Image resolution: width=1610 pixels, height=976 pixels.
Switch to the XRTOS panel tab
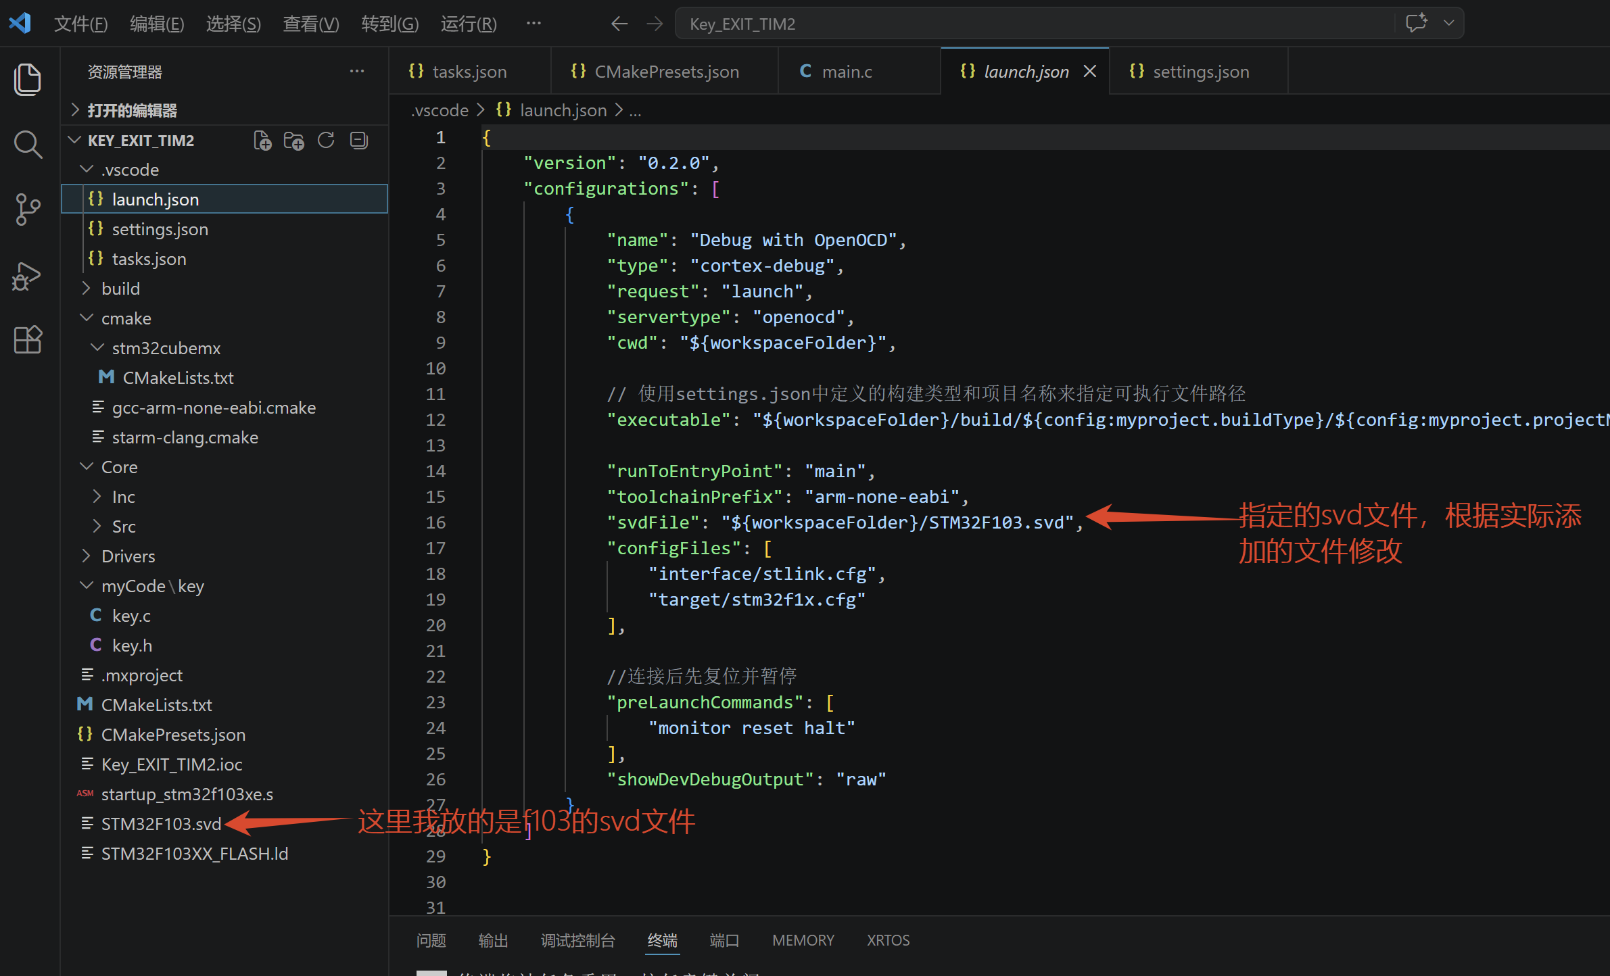pyautogui.click(x=889, y=940)
